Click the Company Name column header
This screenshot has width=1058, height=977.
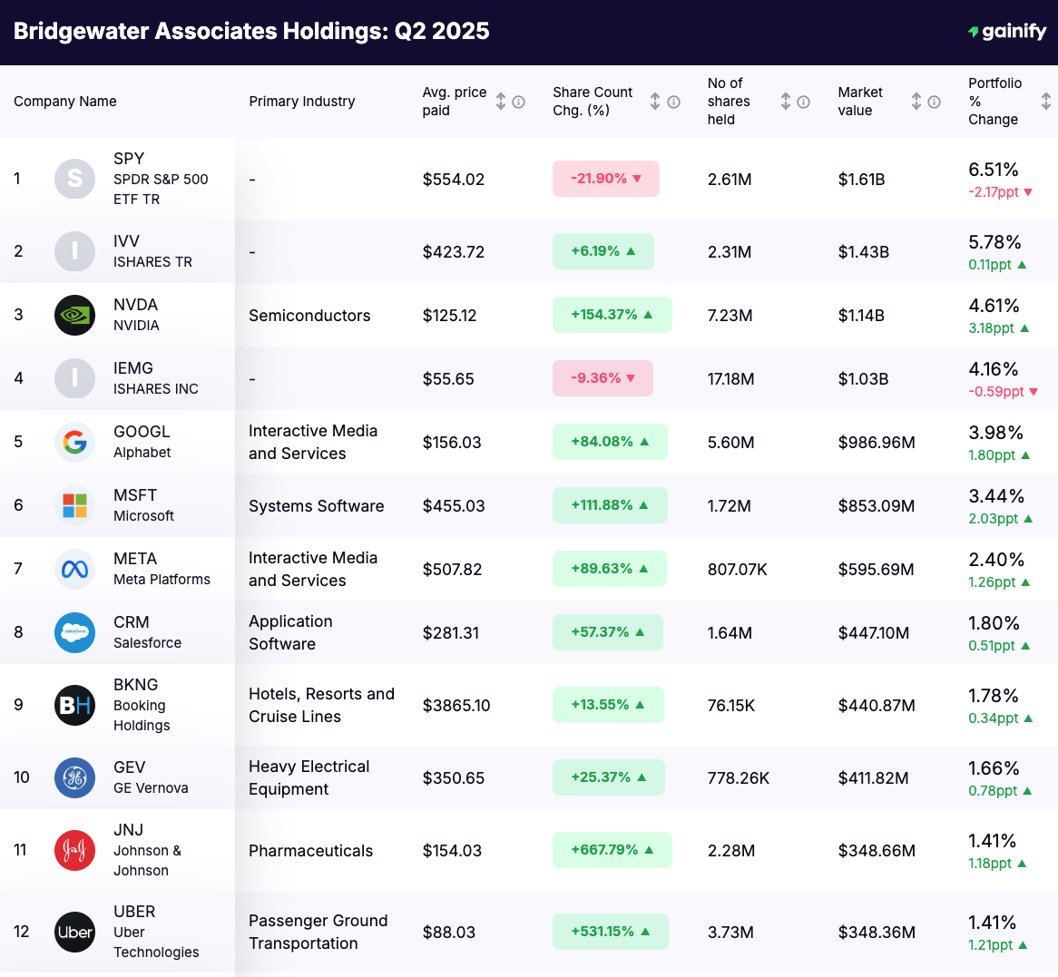pos(64,102)
